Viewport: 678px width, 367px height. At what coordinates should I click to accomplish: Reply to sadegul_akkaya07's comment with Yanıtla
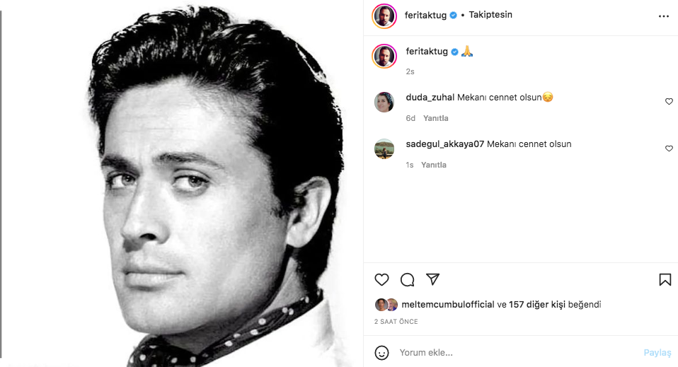click(x=433, y=165)
